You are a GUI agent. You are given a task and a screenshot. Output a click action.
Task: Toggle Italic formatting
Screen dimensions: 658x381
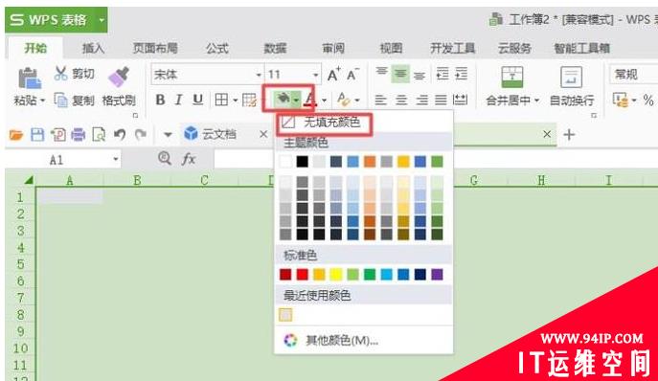[x=179, y=100]
